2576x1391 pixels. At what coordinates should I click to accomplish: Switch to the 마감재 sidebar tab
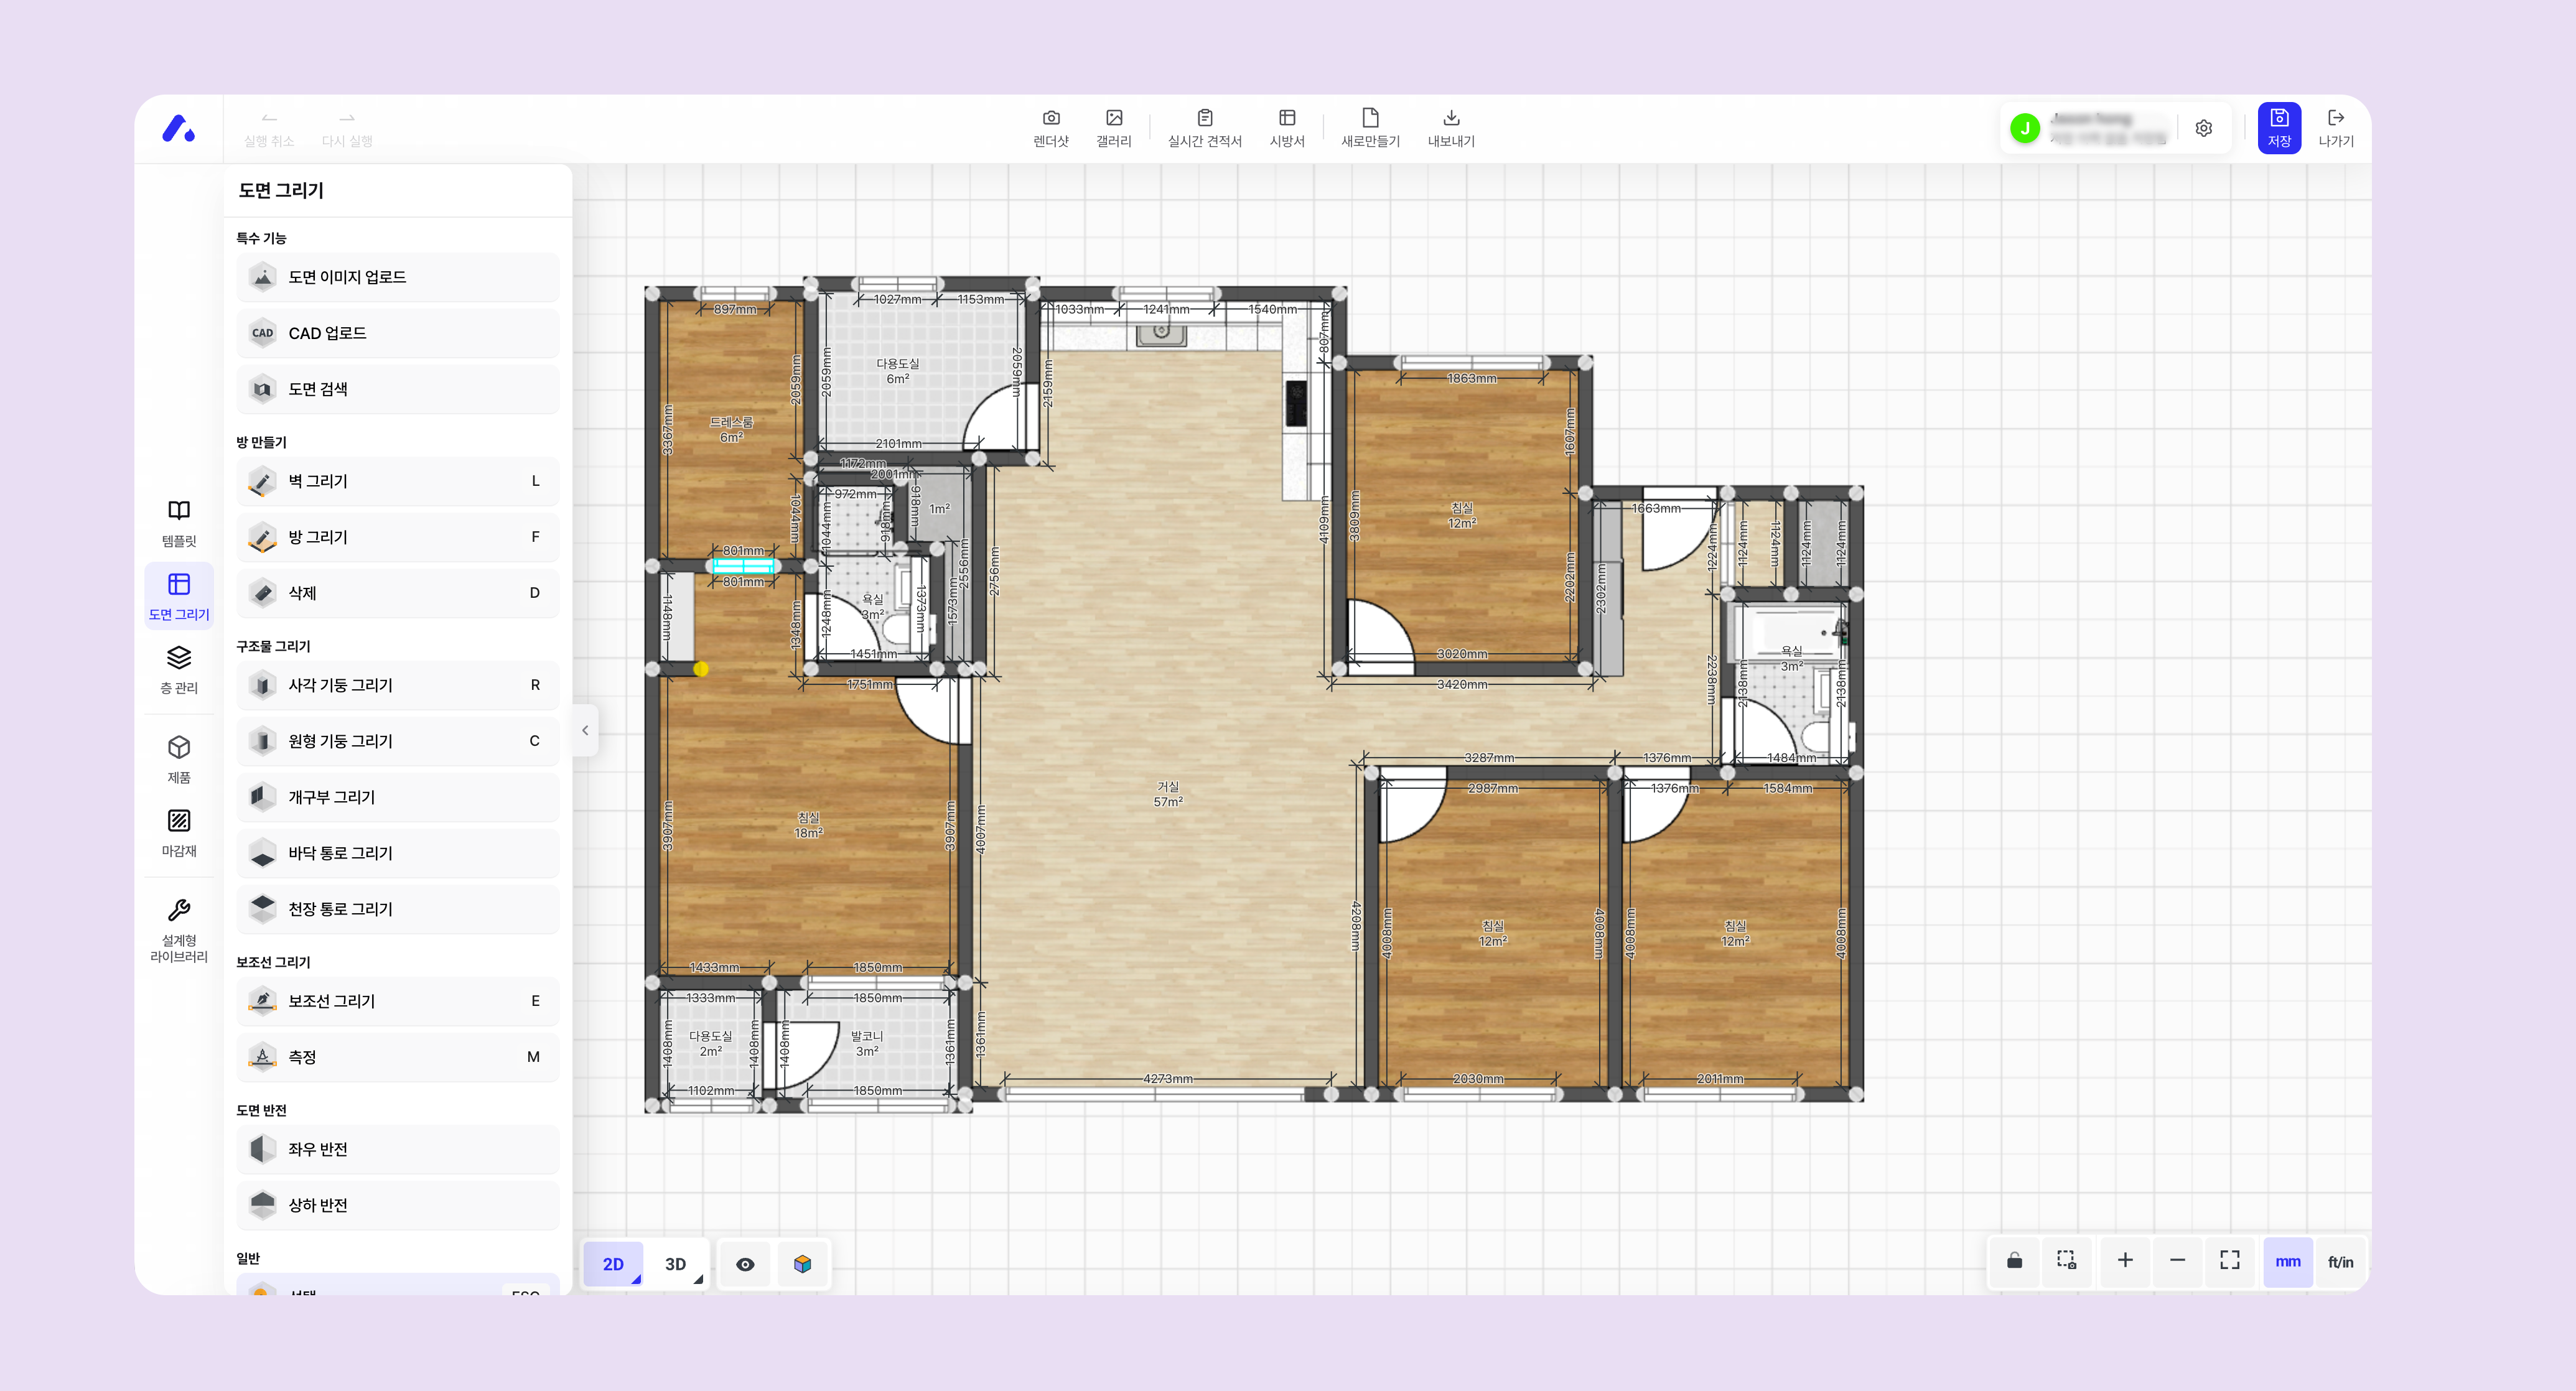(179, 832)
